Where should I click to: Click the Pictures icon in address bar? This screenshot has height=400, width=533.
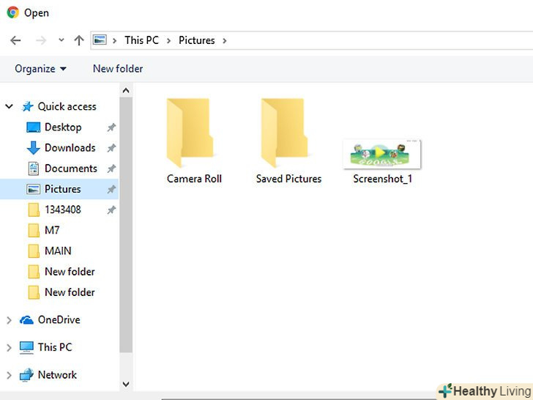coord(100,40)
